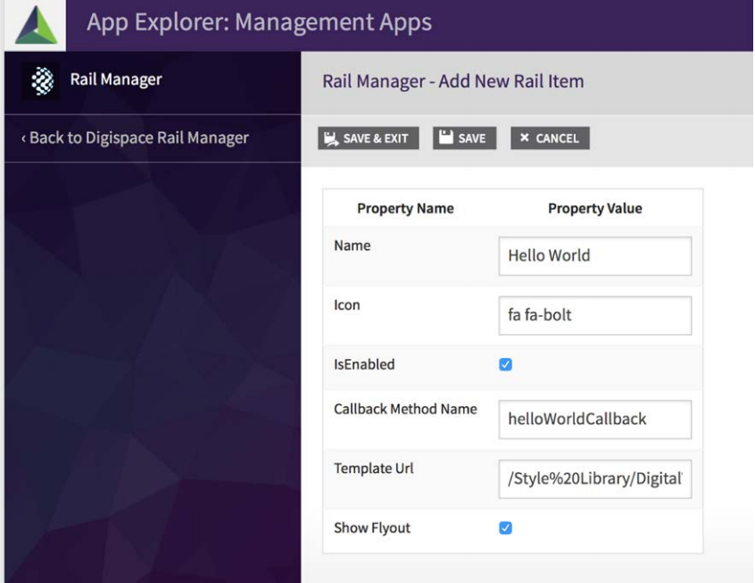This screenshot has height=583, width=755.
Task: Click the App Explorer: Management Apps title
Action: pos(259,22)
